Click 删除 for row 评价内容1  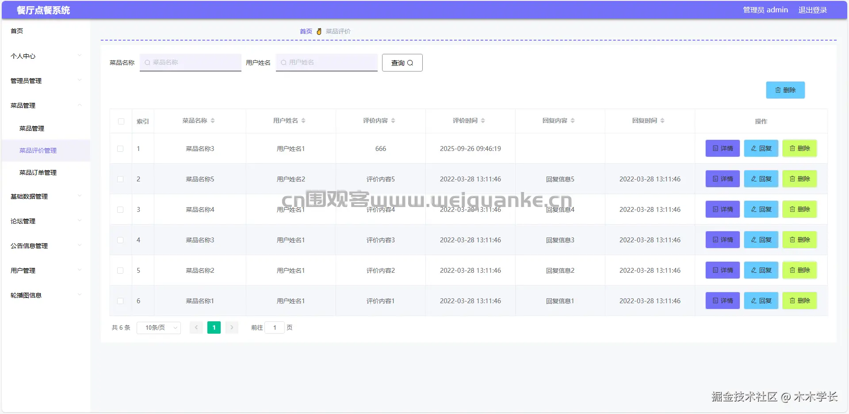(799, 301)
